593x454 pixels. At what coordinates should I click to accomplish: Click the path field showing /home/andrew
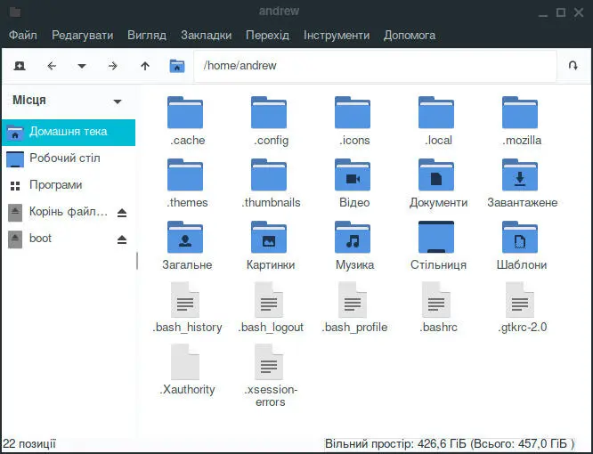point(375,66)
